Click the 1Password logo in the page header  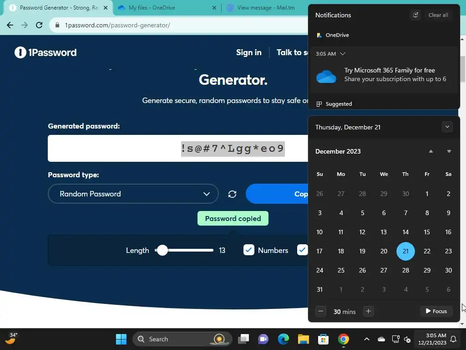pyautogui.click(x=46, y=52)
